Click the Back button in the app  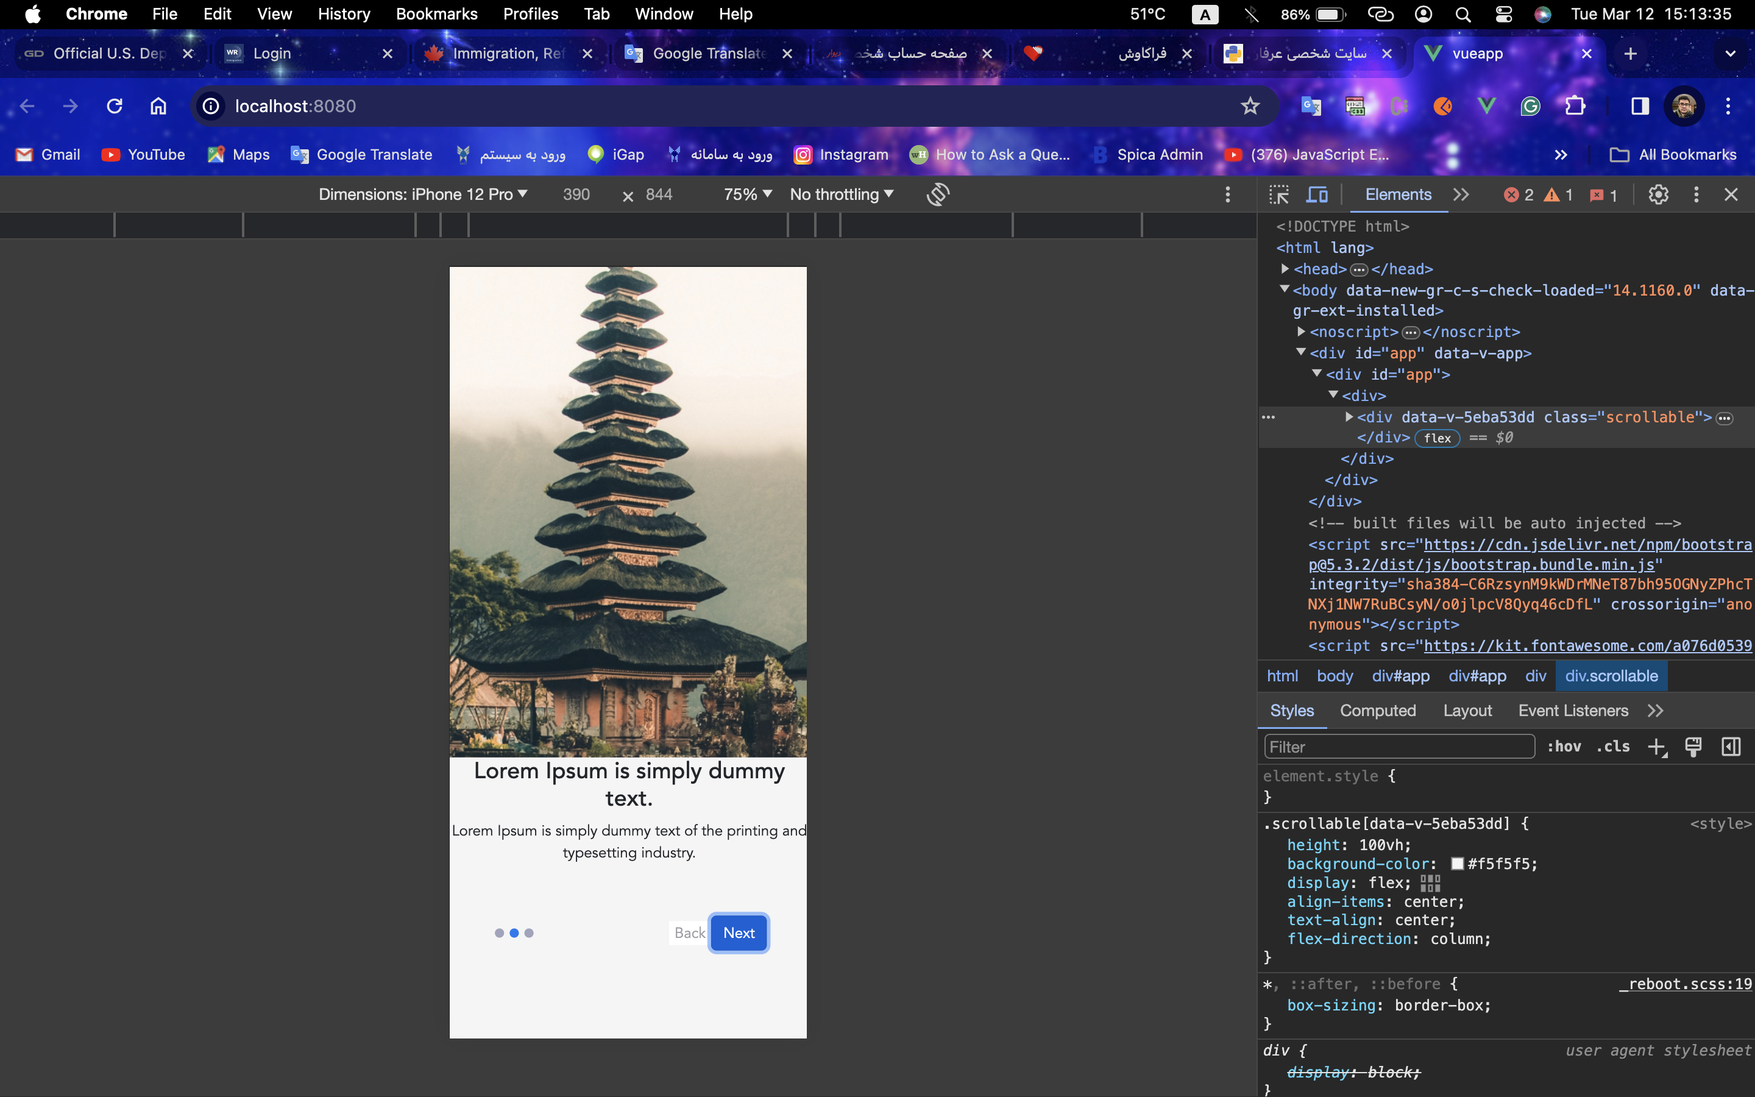pos(689,932)
